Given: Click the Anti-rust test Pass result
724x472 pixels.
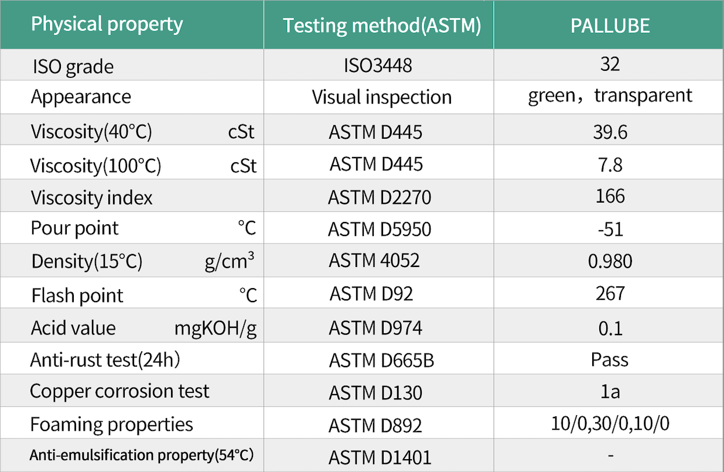Looking at the screenshot, I should pyautogui.click(x=610, y=359).
